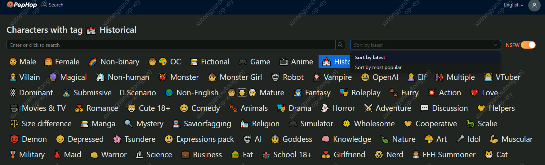Click the Horror ghost icon
Screen dimensions: 545x165
coord(325,108)
